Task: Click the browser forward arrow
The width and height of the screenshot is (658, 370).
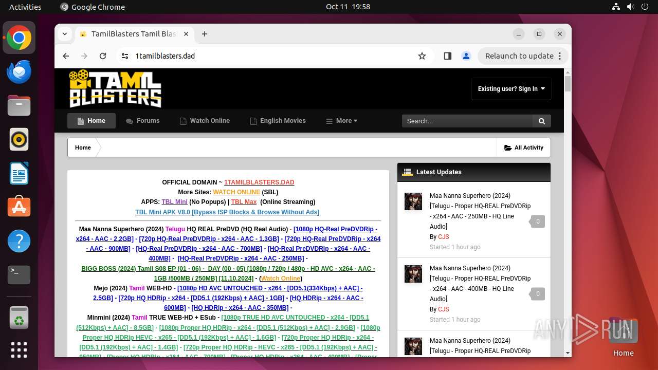Action: click(x=84, y=56)
